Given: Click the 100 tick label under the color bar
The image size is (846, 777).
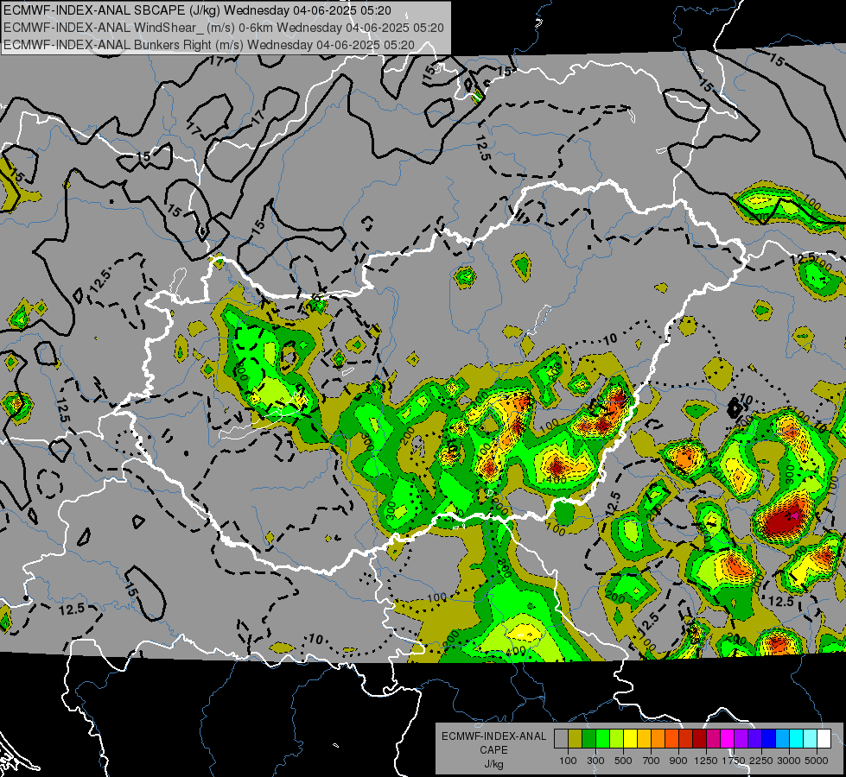Looking at the screenshot, I should [568, 761].
